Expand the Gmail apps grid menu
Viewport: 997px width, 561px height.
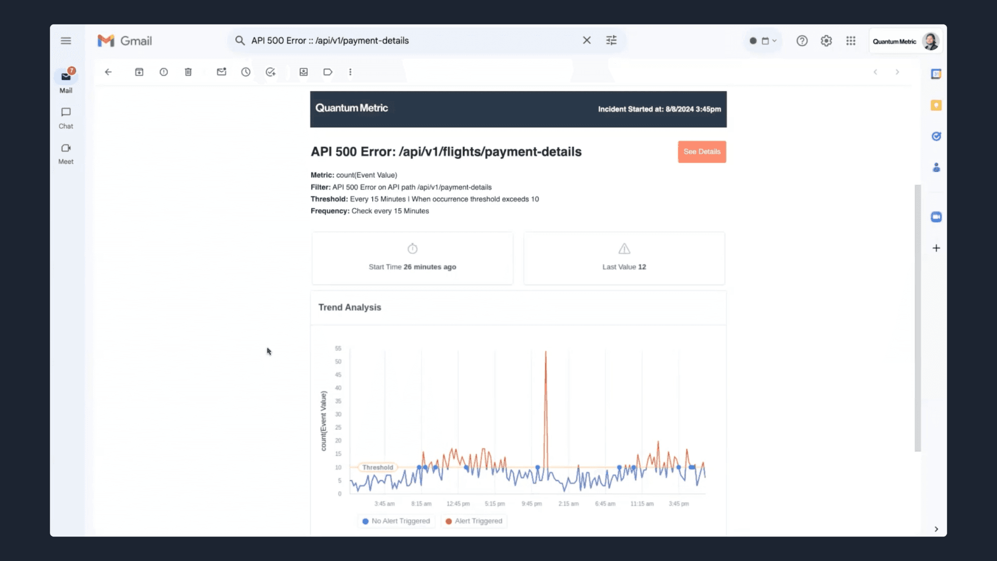click(851, 41)
